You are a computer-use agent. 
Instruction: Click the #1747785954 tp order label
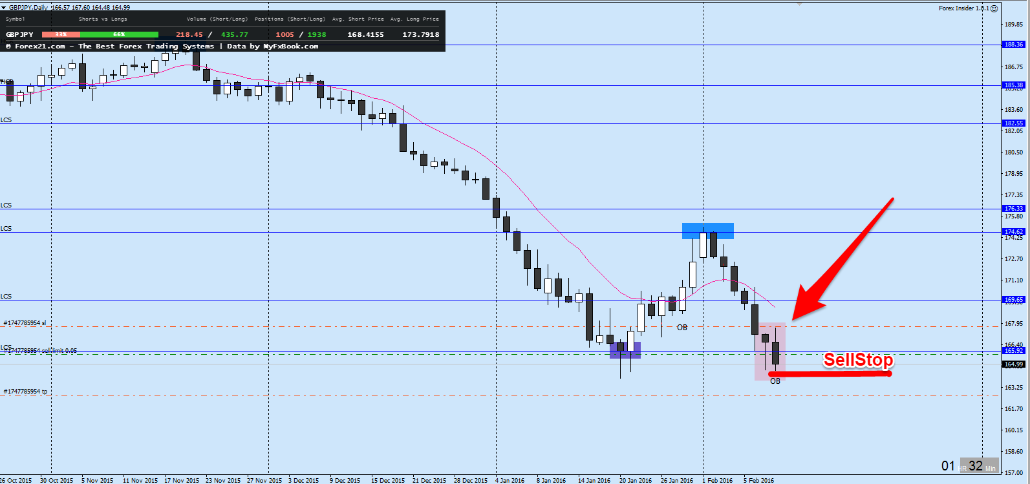(25, 392)
